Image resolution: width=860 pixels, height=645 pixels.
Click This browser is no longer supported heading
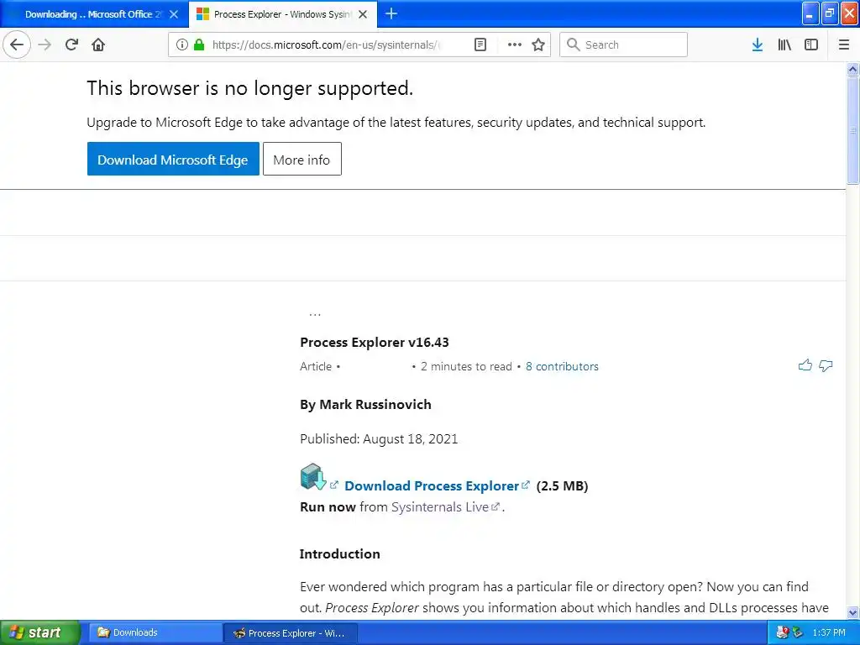(x=249, y=88)
